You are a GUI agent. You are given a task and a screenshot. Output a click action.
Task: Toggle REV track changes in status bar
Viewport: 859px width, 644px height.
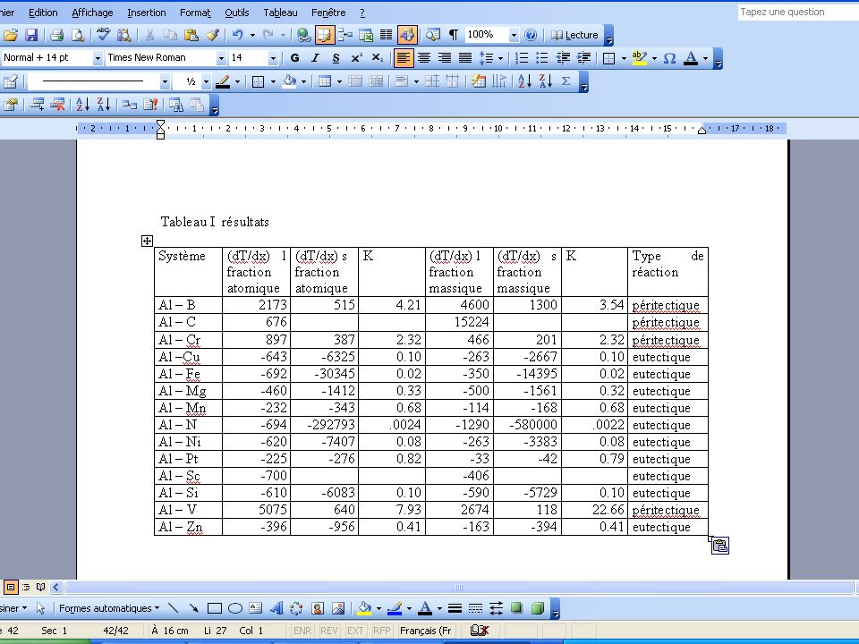328,631
